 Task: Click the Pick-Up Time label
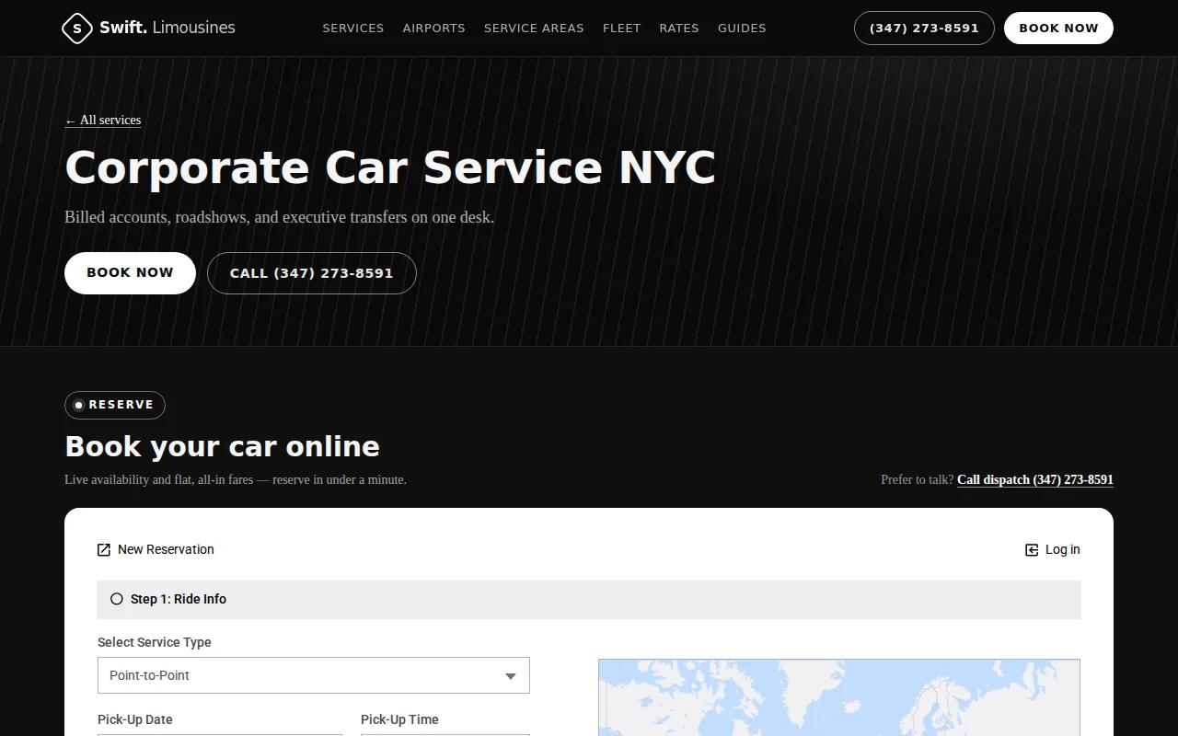(x=399, y=719)
